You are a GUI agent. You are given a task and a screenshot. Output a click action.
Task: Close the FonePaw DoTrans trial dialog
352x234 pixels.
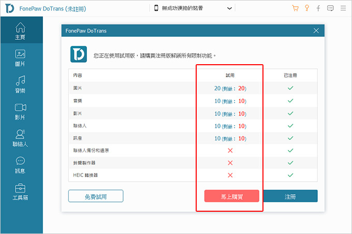coord(316,31)
